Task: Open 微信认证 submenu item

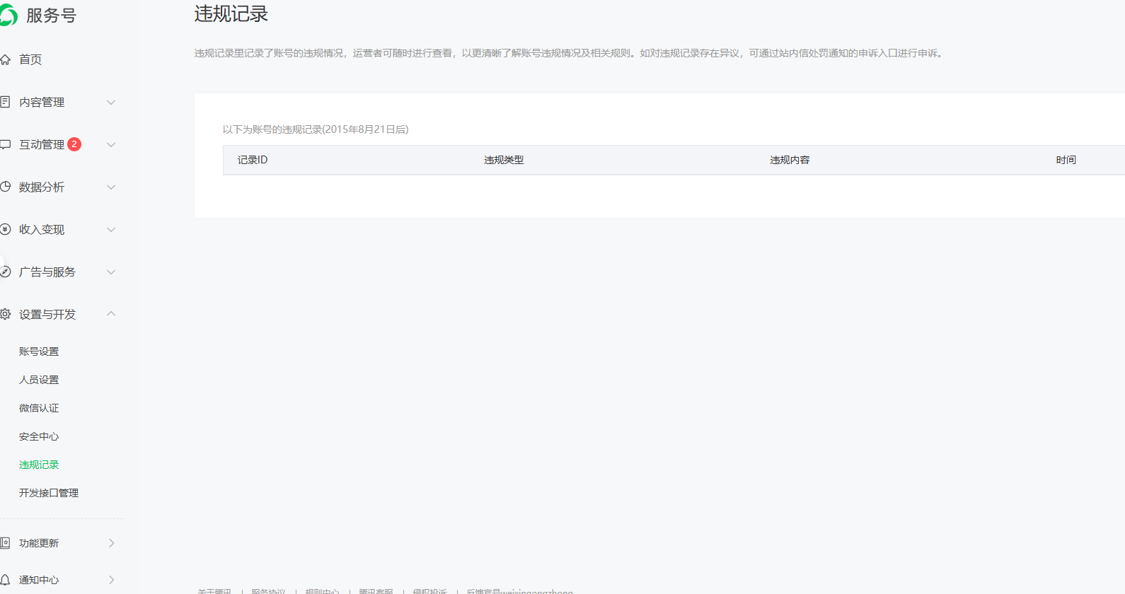Action: 39,408
